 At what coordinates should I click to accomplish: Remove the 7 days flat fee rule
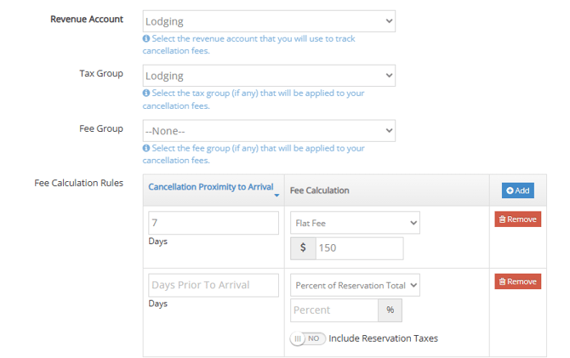[517, 219]
